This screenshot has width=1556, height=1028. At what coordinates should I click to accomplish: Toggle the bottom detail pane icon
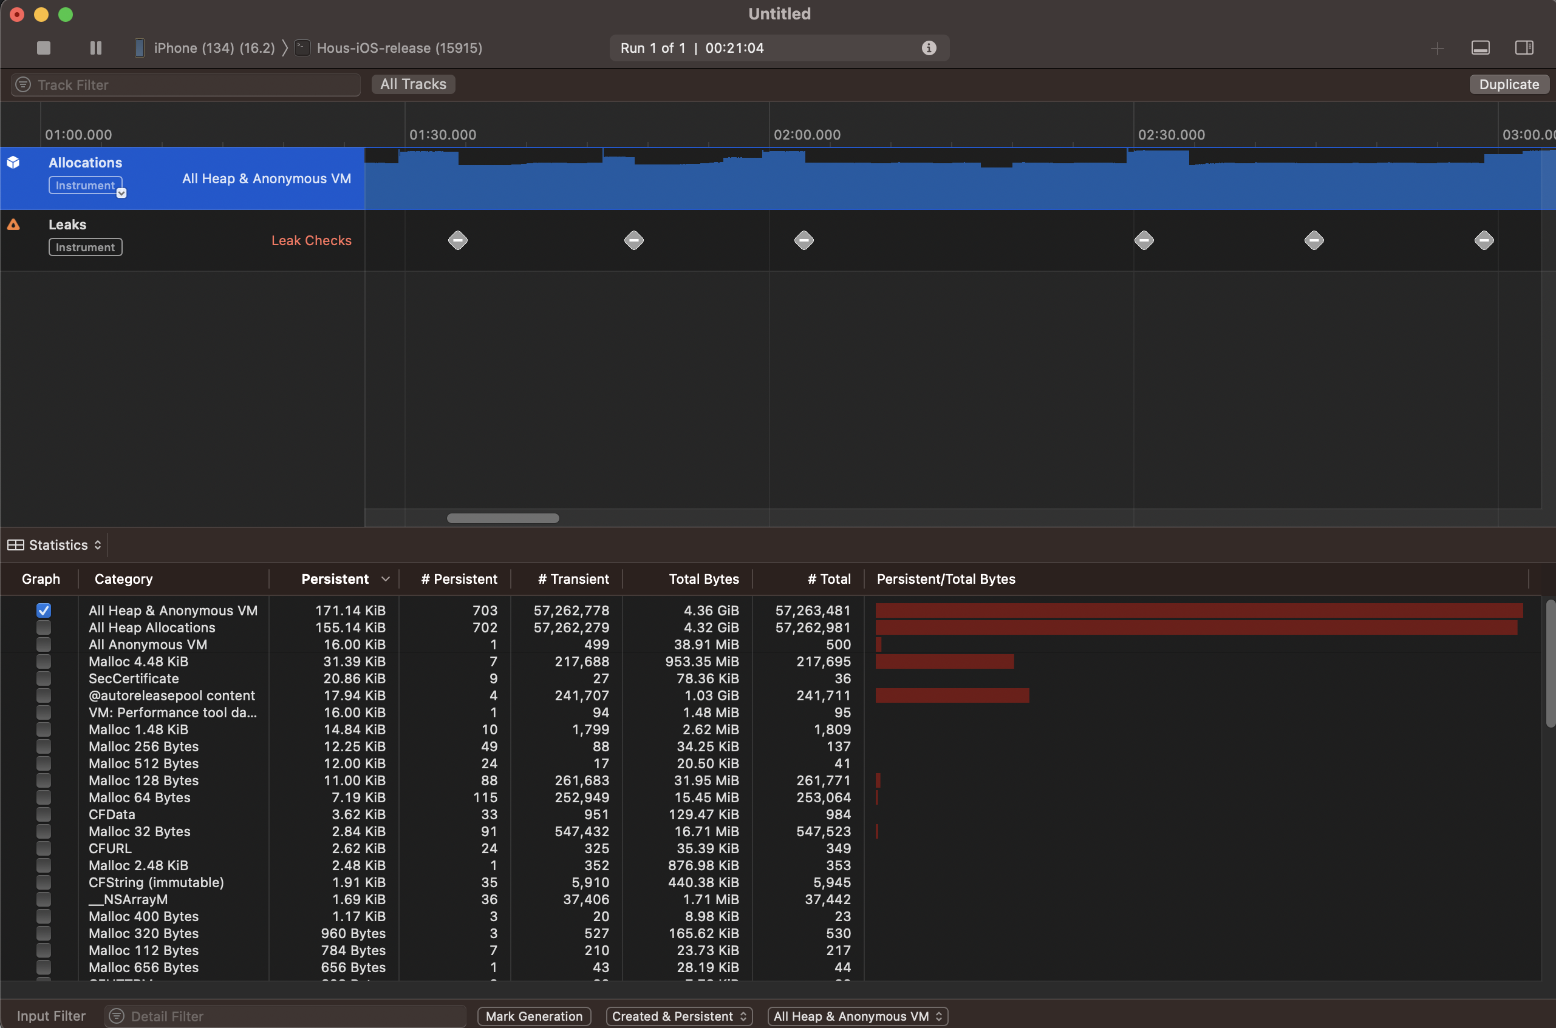1481,48
